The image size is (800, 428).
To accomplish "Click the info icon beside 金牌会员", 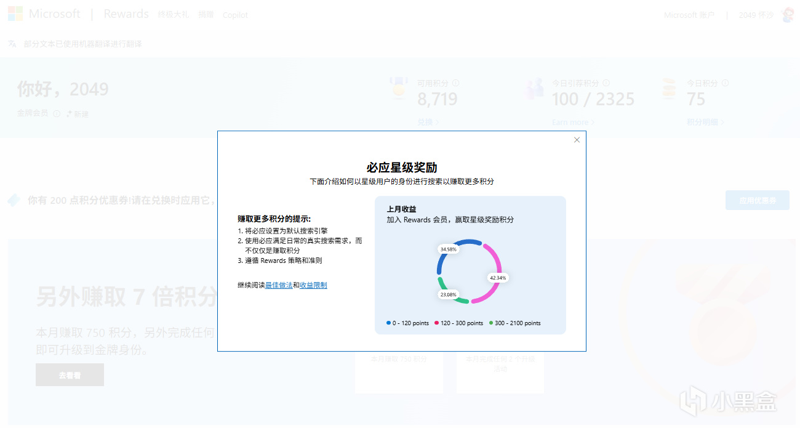I will (57, 113).
